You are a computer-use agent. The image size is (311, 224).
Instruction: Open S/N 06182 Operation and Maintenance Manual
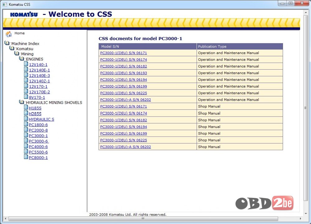point(123,66)
